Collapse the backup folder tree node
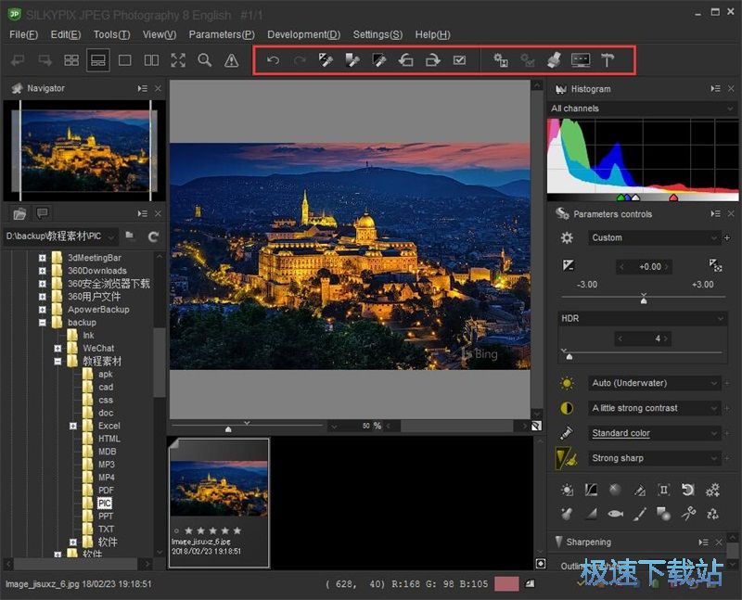Screen dimensions: 742x600 [43, 323]
